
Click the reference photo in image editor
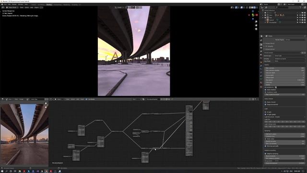[24, 135]
